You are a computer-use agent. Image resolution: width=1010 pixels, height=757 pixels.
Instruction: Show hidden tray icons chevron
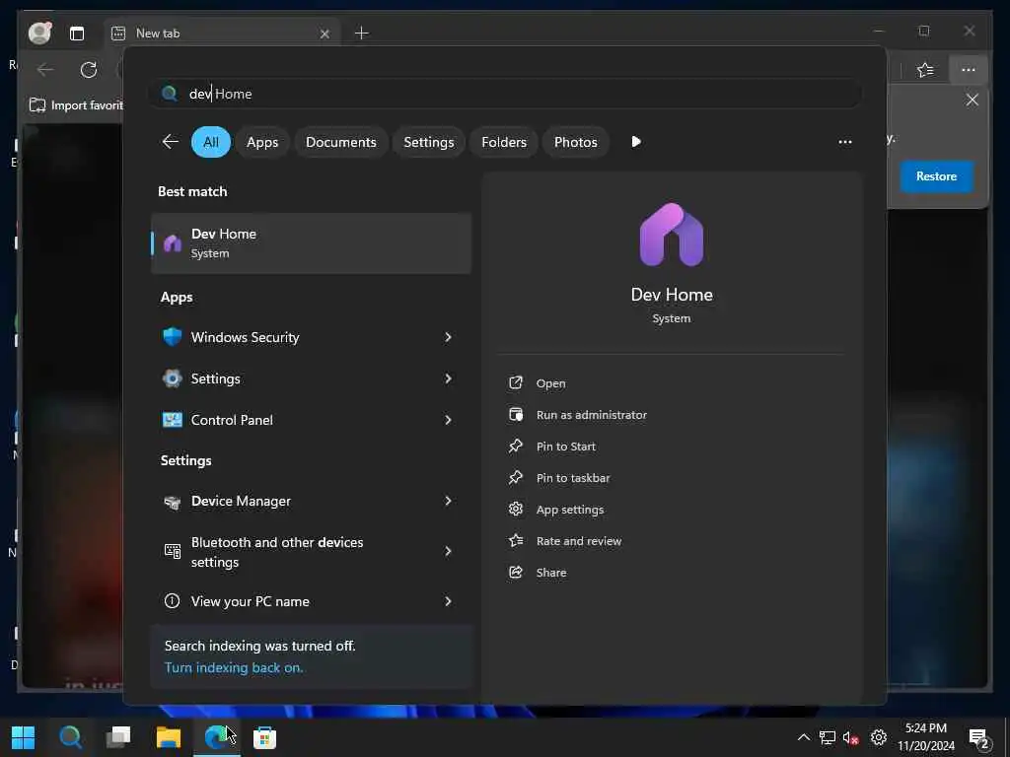tap(803, 737)
